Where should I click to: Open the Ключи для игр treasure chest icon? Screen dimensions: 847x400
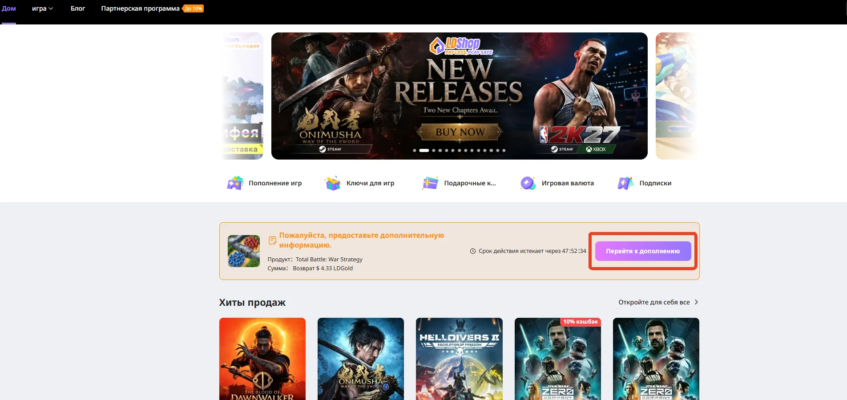[333, 183]
